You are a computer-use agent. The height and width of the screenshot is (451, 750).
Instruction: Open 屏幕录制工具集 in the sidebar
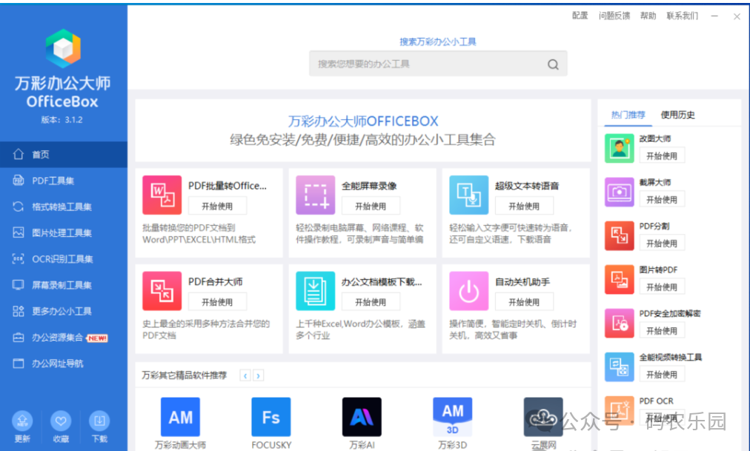[64, 285]
